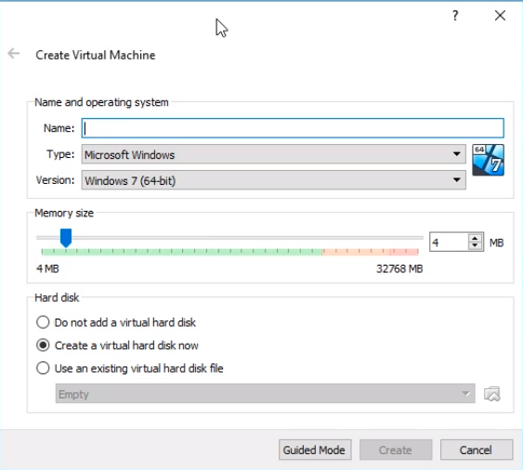Select Create a virtual hard disk now
Image resolution: width=523 pixels, height=470 pixels.
click(x=117, y=346)
